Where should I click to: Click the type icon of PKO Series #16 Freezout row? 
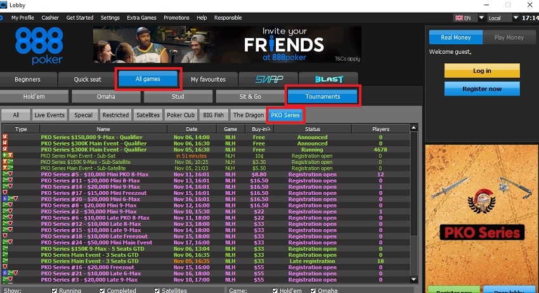click(x=5, y=267)
